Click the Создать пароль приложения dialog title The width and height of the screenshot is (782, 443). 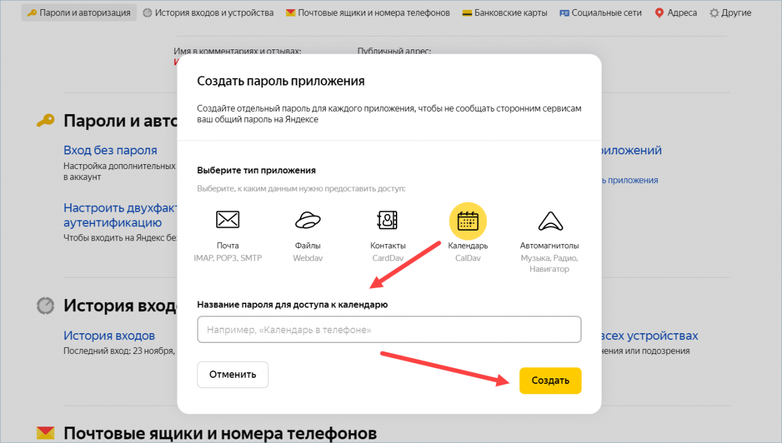click(281, 81)
